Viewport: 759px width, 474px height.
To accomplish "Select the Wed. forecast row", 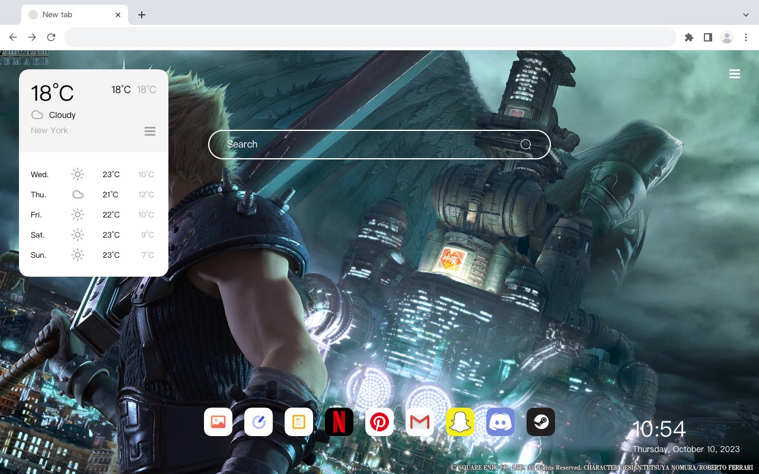I will pos(94,174).
